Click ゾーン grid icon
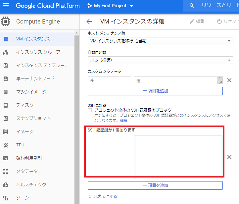This screenshot has height=204, width=239. pyautogui.click(x=6, y=198)
